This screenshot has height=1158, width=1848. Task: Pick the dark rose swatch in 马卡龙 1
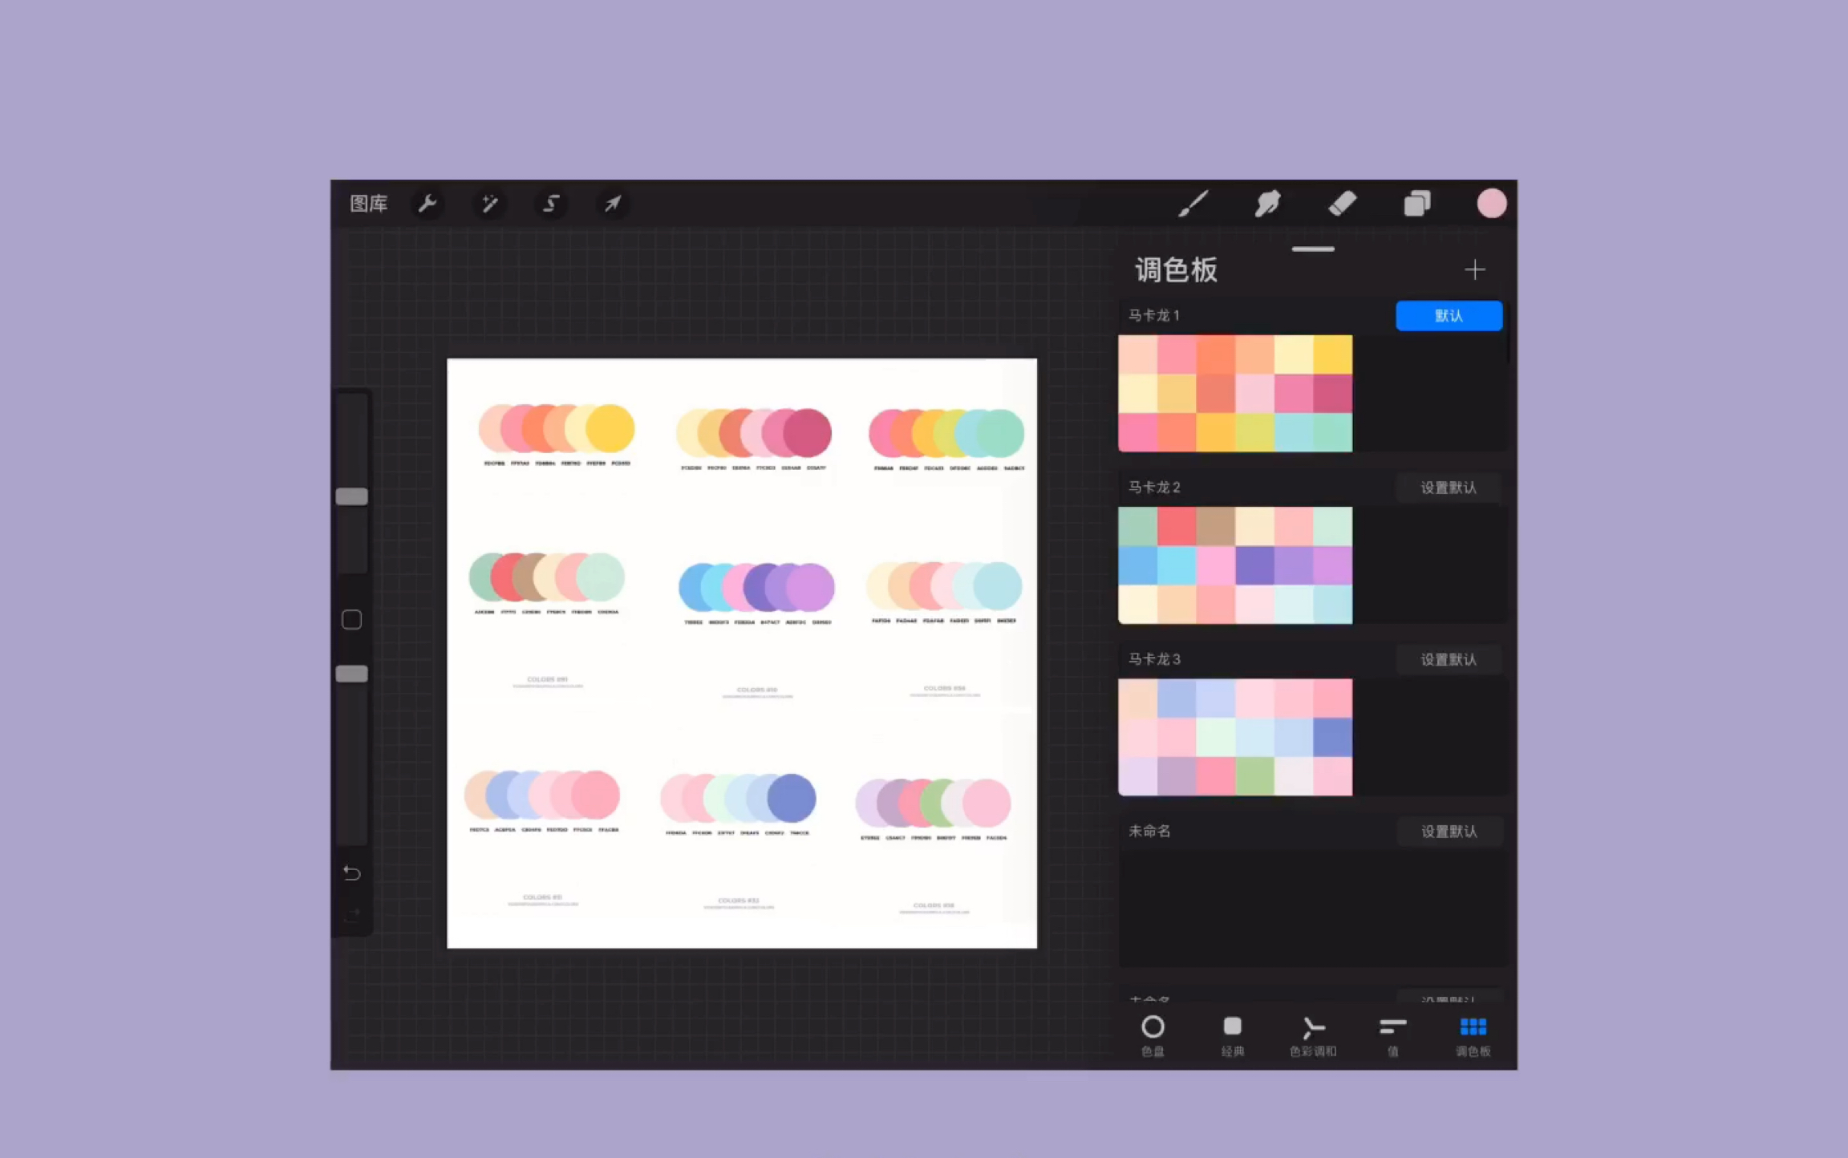tap(1333, 394)
